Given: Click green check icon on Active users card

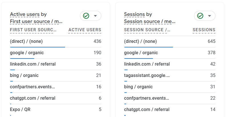Looking at the screenshot, I should point(86,16).
